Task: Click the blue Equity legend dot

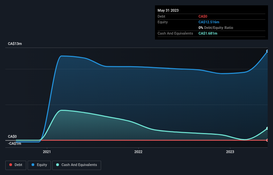Action: tap(33, 165)
